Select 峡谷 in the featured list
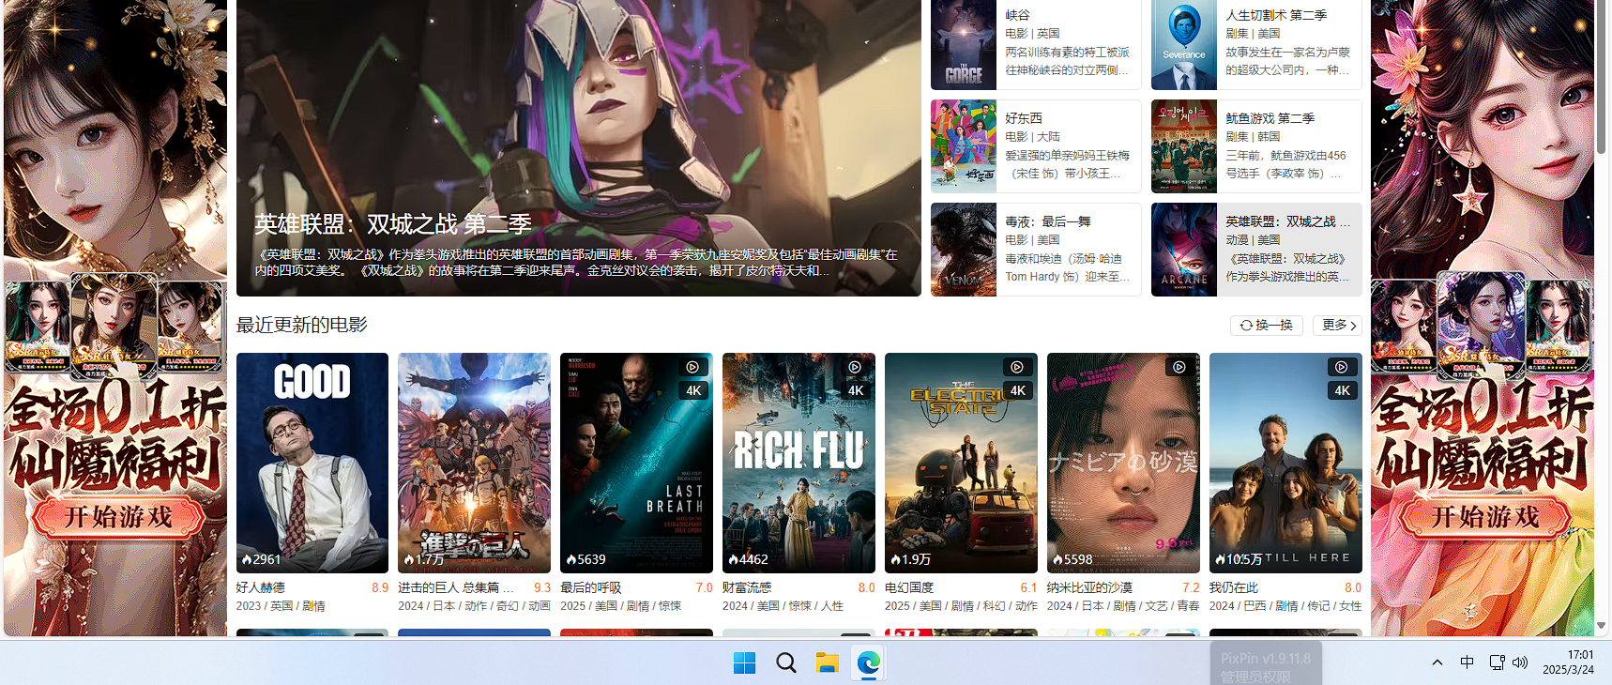This screenshot has height=685, width=1612. click(x=1036, y=43)
